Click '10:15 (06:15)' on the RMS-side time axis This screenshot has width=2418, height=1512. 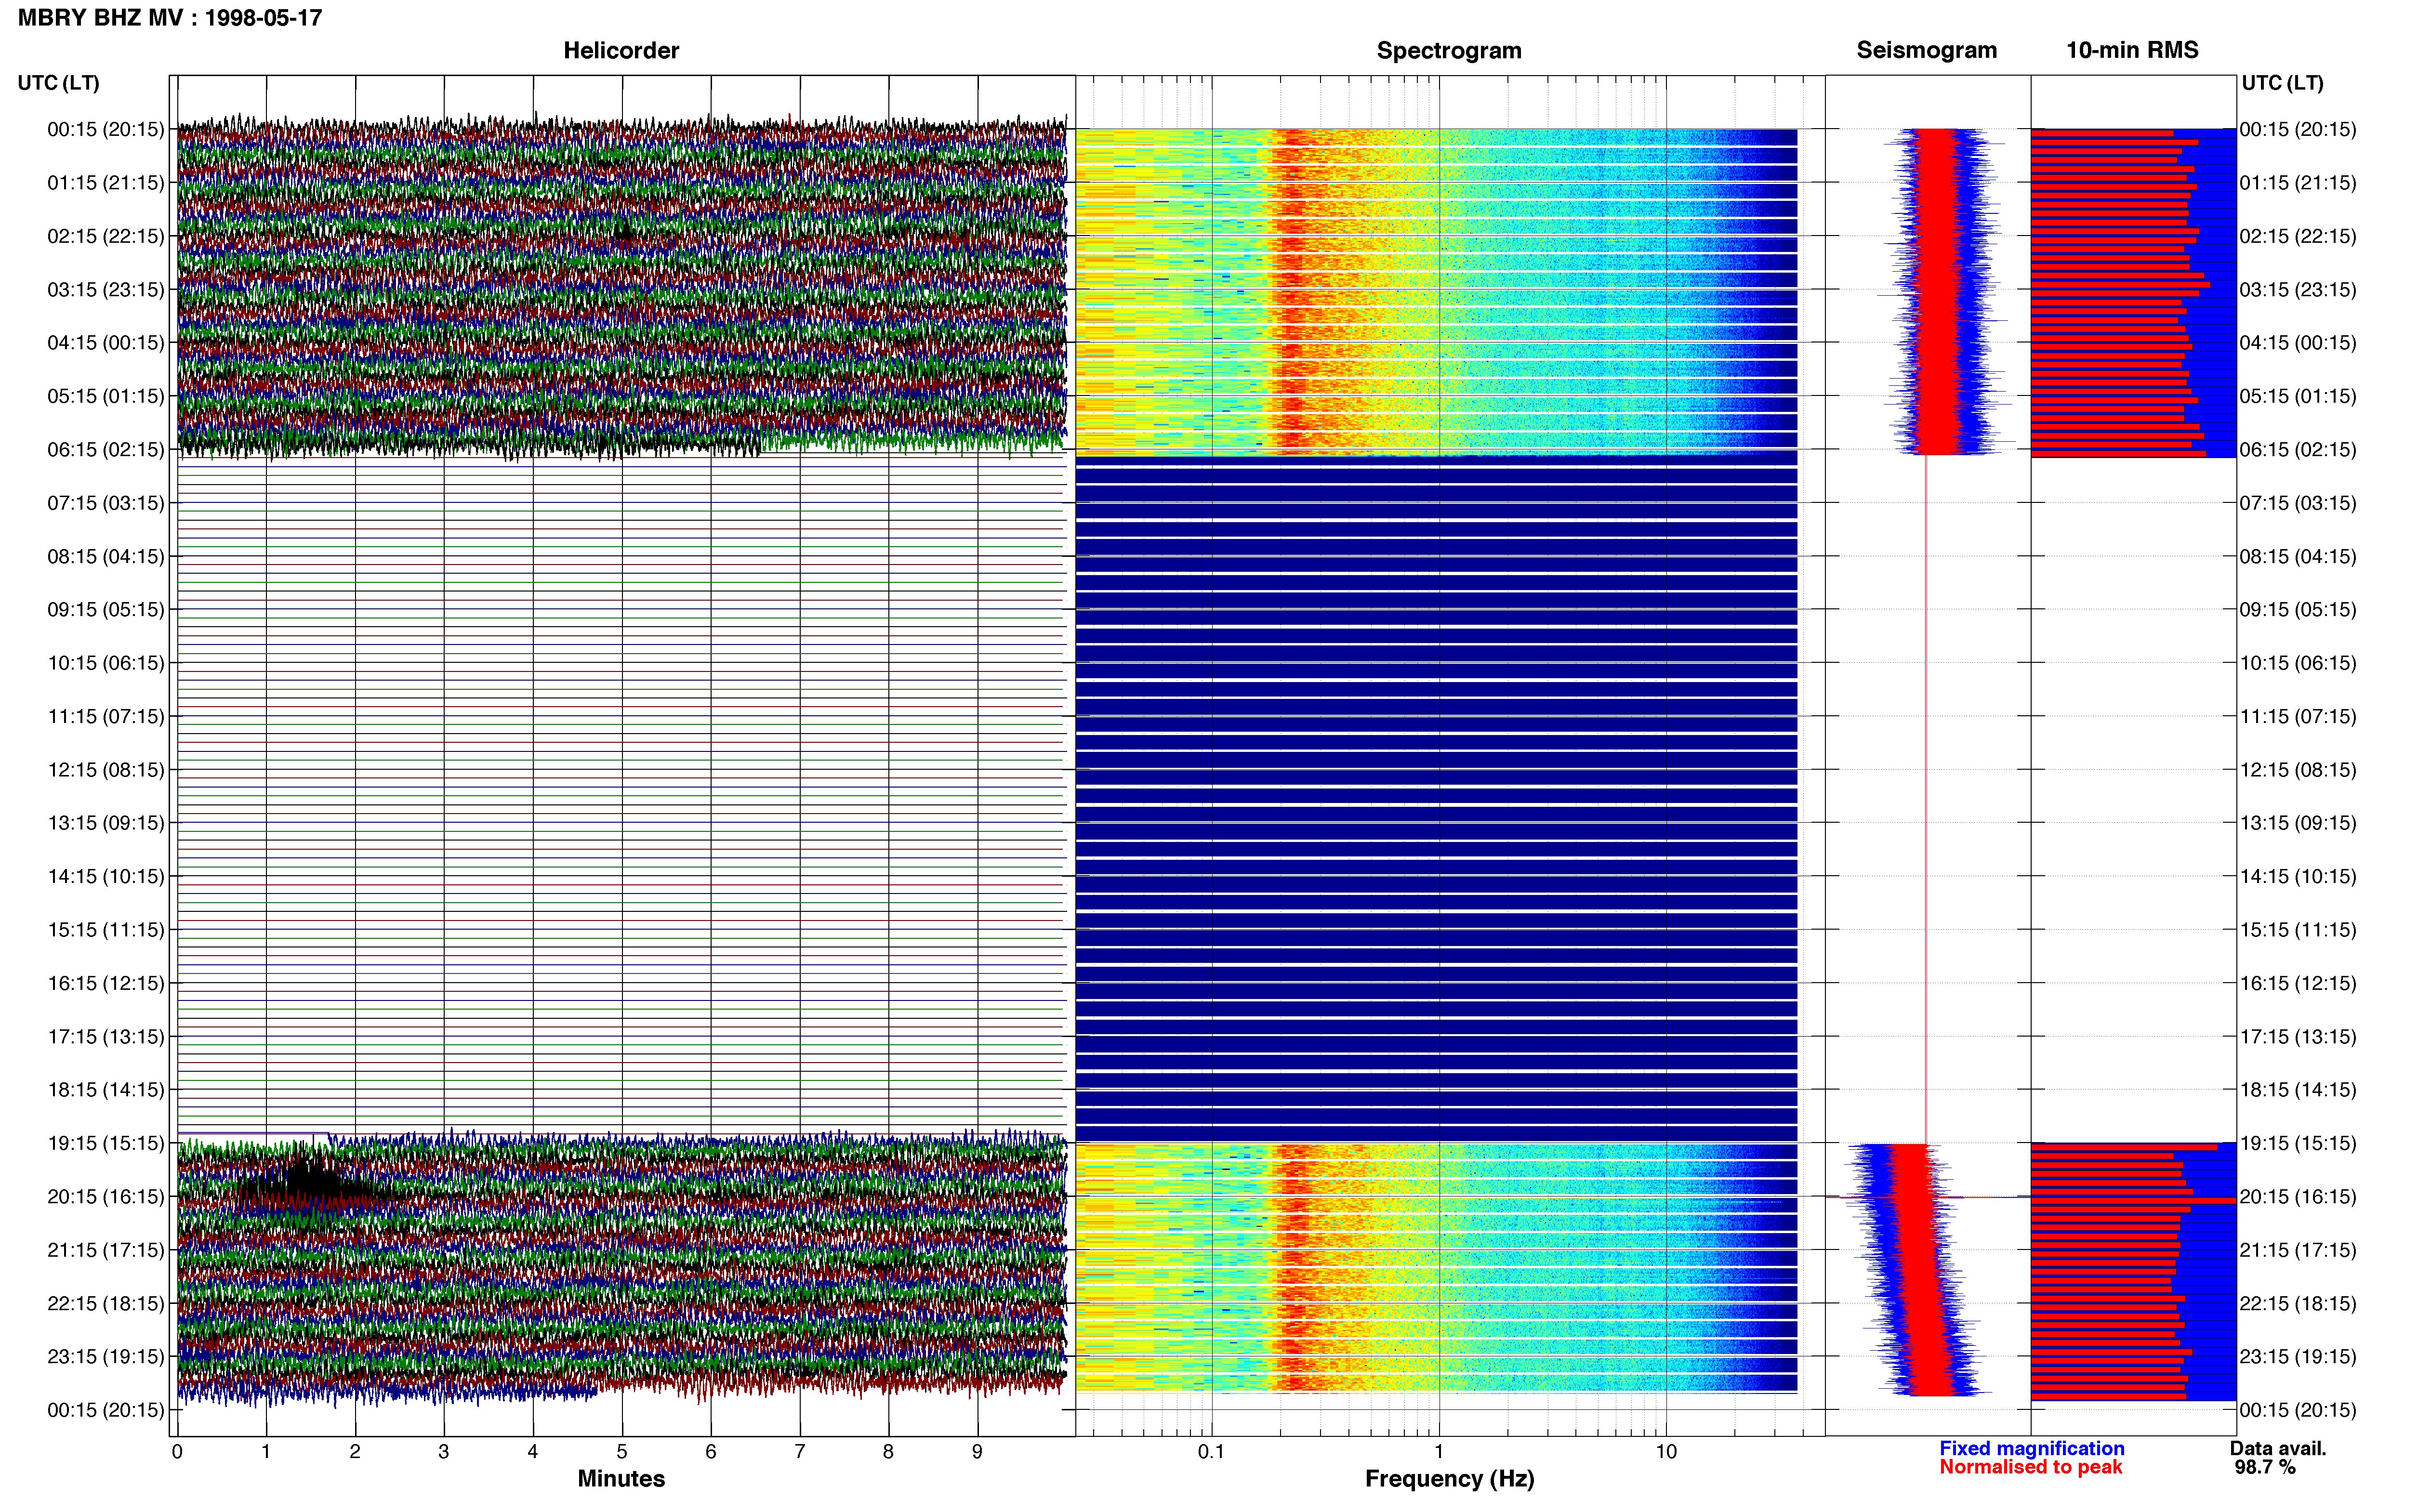pyautogui.click(x=2298, y=663)
